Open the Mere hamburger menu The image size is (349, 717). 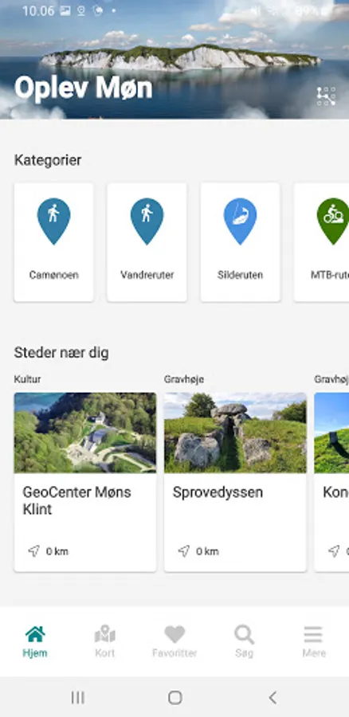pyautogui.click(x=314, y=641)
